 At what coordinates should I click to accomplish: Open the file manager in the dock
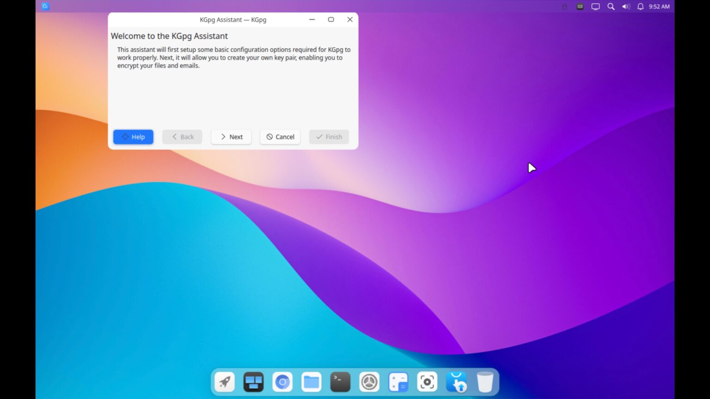pyautogui.click(x=311, y=381)
